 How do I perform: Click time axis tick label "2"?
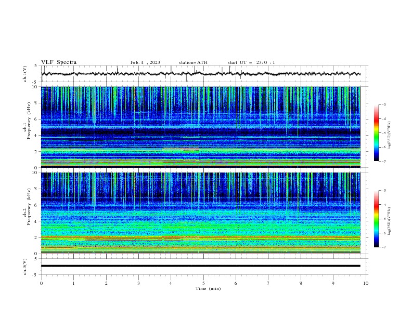tap(106, 283)
